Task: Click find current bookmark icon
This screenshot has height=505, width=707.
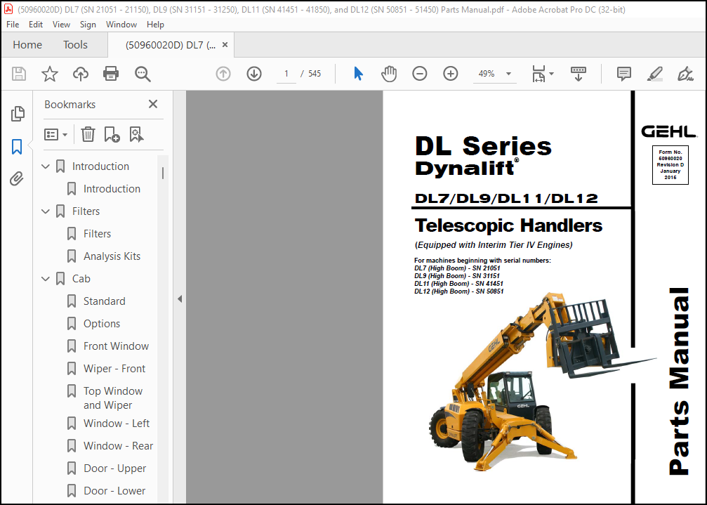Action: click(136, 134)
